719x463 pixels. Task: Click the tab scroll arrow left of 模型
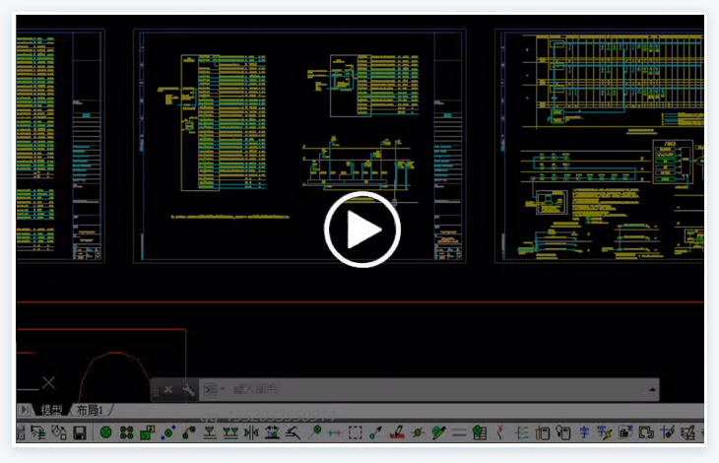click(25, 410)
